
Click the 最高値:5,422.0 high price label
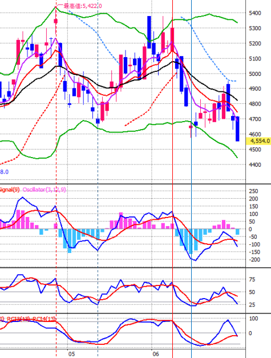(83, 6)
